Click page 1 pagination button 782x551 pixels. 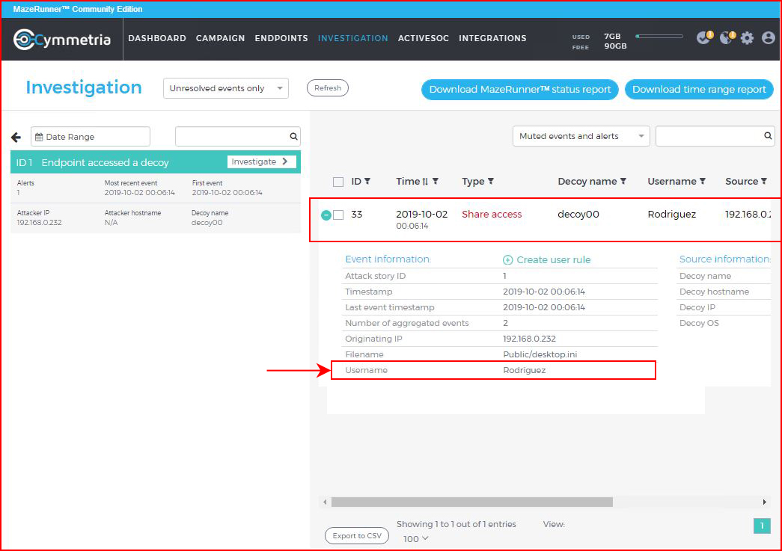click(x=762, y=526)
